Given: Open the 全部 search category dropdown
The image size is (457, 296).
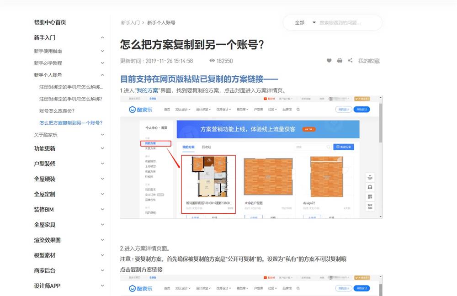Looking at the screenshot, I should click(305, 22).
